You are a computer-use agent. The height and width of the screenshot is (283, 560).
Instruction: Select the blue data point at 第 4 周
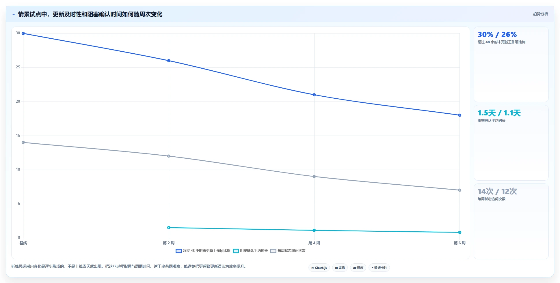[x=314, y=95]
